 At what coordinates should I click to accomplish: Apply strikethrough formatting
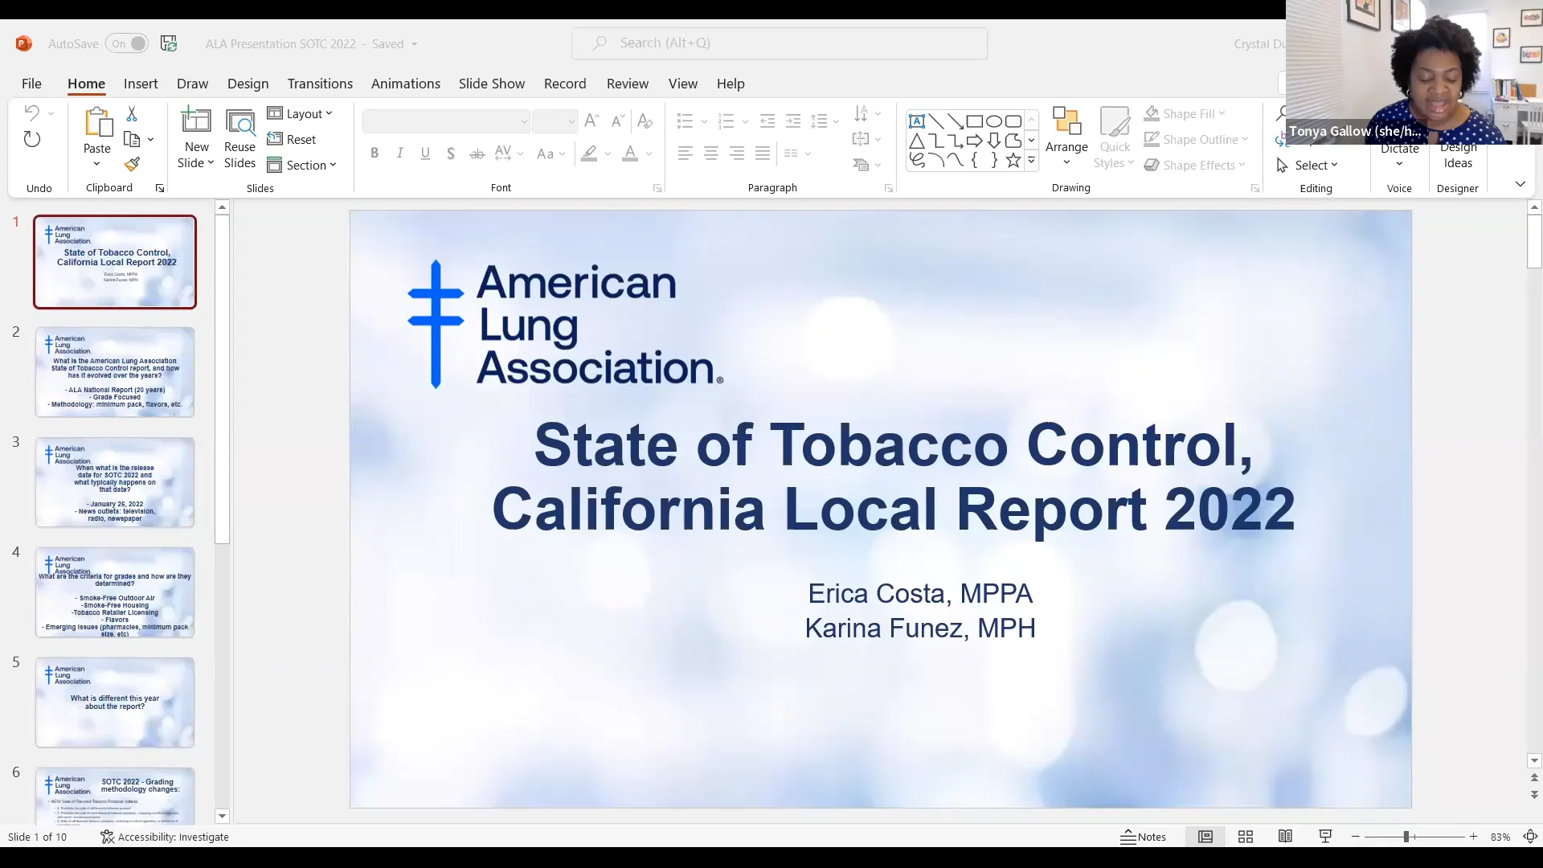[477, 153]
